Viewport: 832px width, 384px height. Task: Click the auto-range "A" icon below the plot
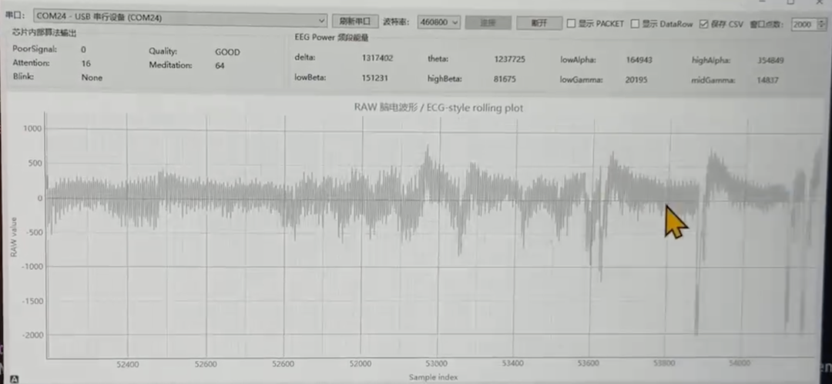pyautogui.click(x=15, y=379)
